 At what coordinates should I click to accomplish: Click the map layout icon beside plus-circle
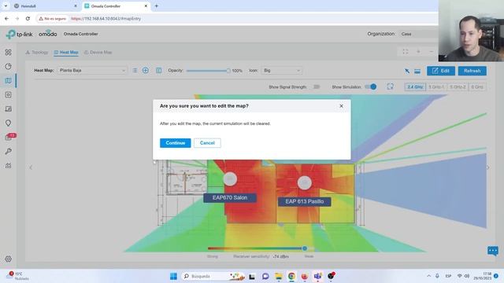point(159,70)
